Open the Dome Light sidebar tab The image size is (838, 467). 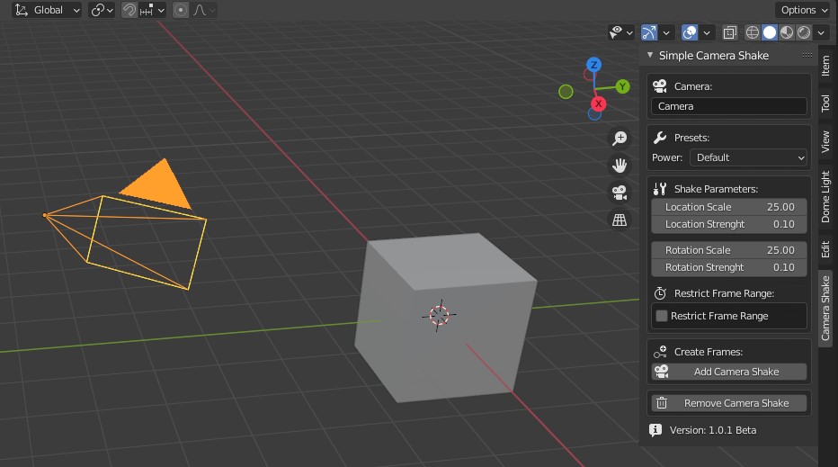[825, 197]
